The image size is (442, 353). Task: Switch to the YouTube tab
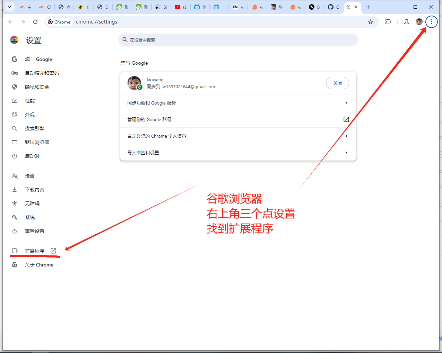[x=180, y=7]
